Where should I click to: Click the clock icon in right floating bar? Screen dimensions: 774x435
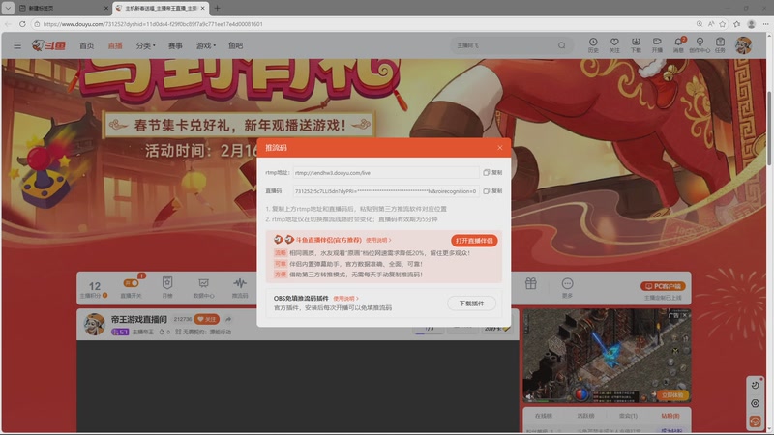pos(755,385)
